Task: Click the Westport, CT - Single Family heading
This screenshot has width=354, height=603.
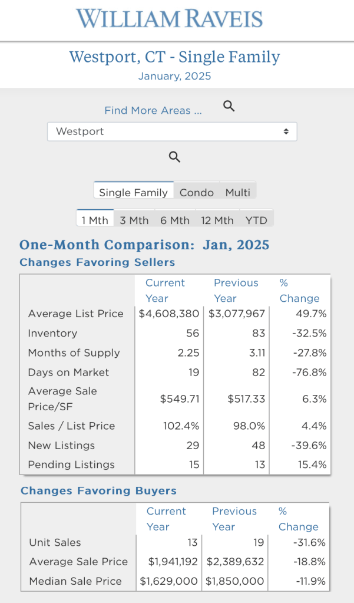Action: click(174, 57)
